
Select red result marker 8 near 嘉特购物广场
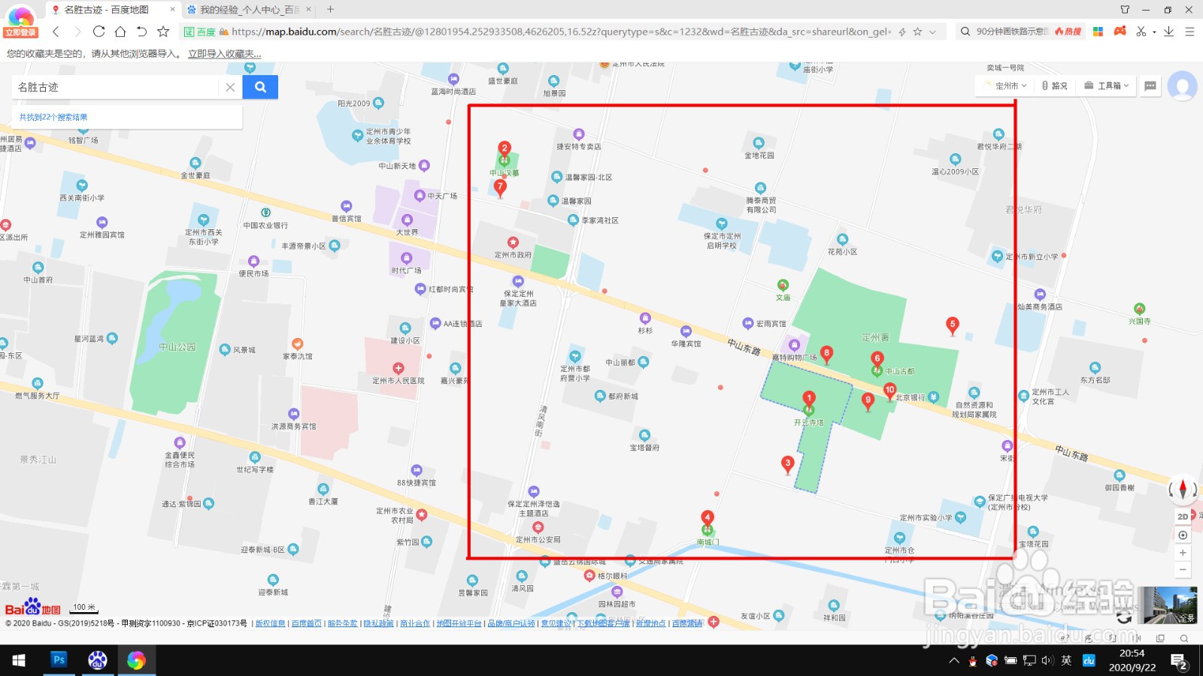[x=826, y=353]
